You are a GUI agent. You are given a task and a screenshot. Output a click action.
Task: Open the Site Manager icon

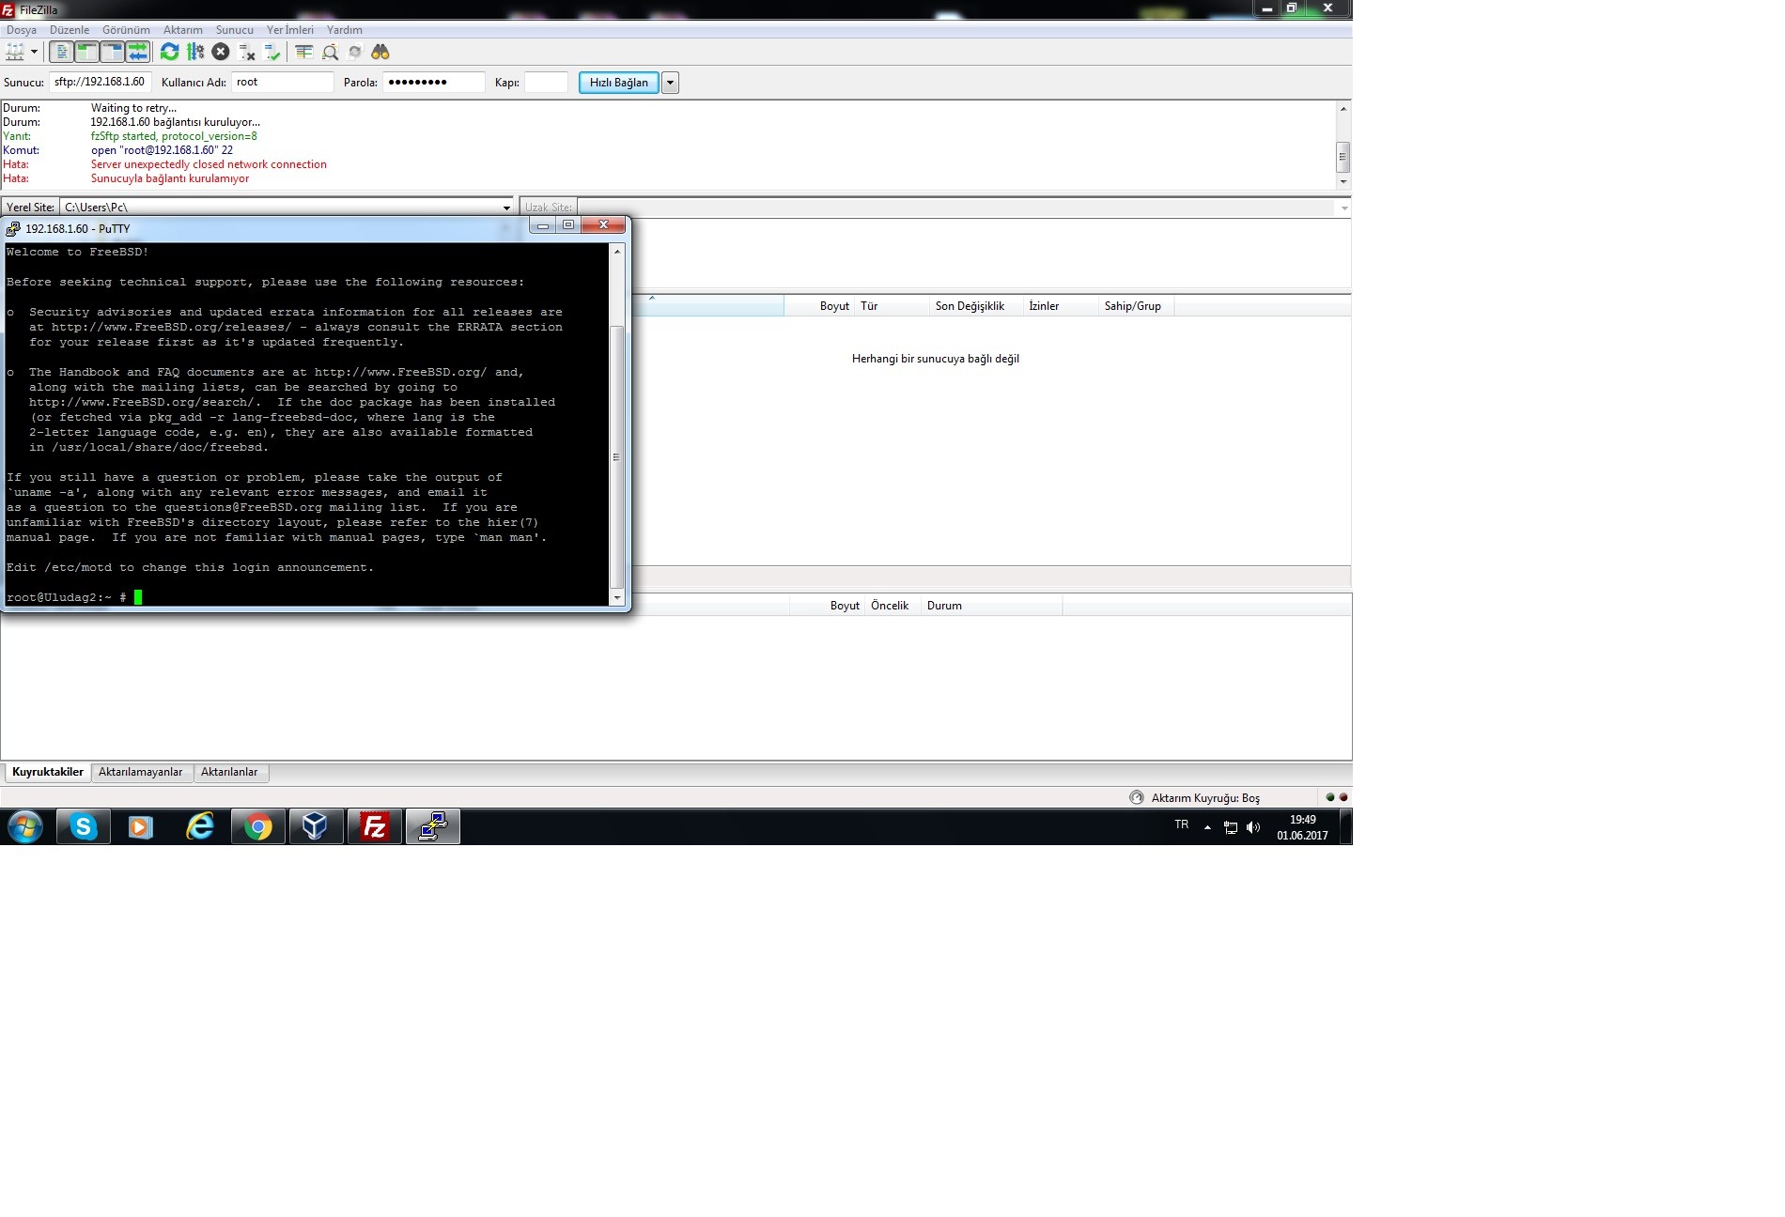pyautogui.click(x=15, y=53)
